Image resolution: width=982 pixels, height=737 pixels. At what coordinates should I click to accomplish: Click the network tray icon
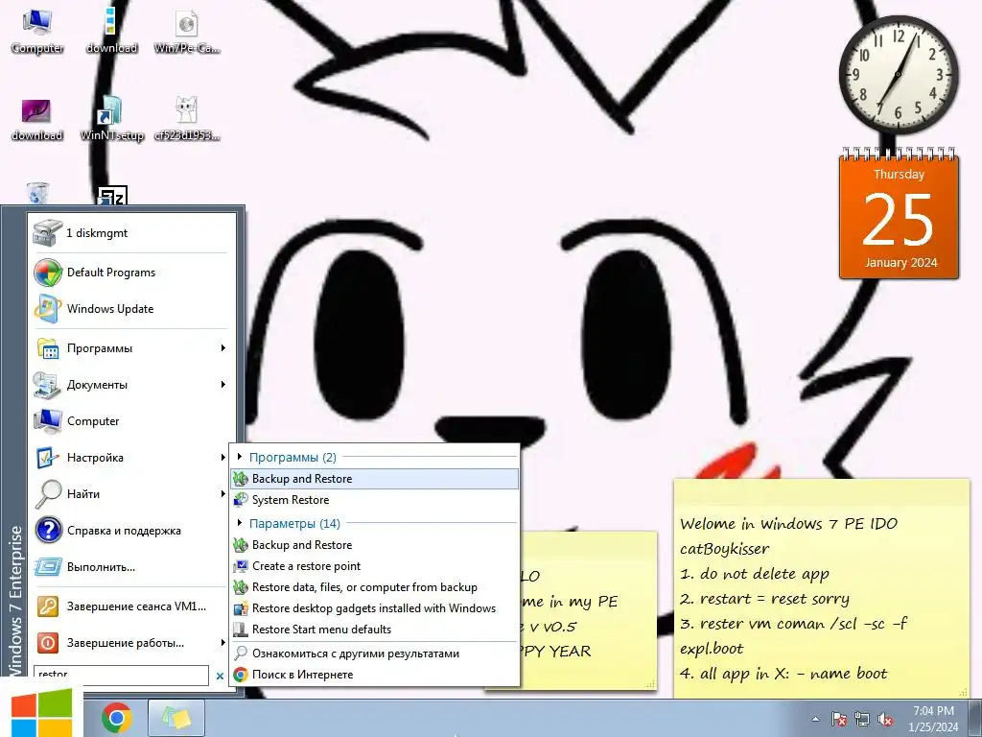click(x=862, y=719)
